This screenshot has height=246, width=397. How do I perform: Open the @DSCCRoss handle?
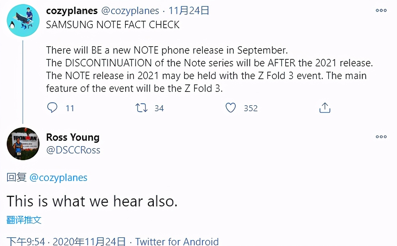(73, 150)
